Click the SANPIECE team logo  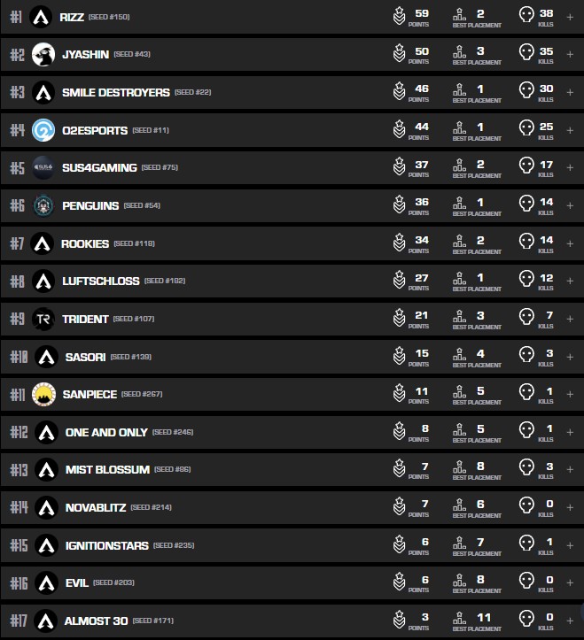tap(43, 394)
